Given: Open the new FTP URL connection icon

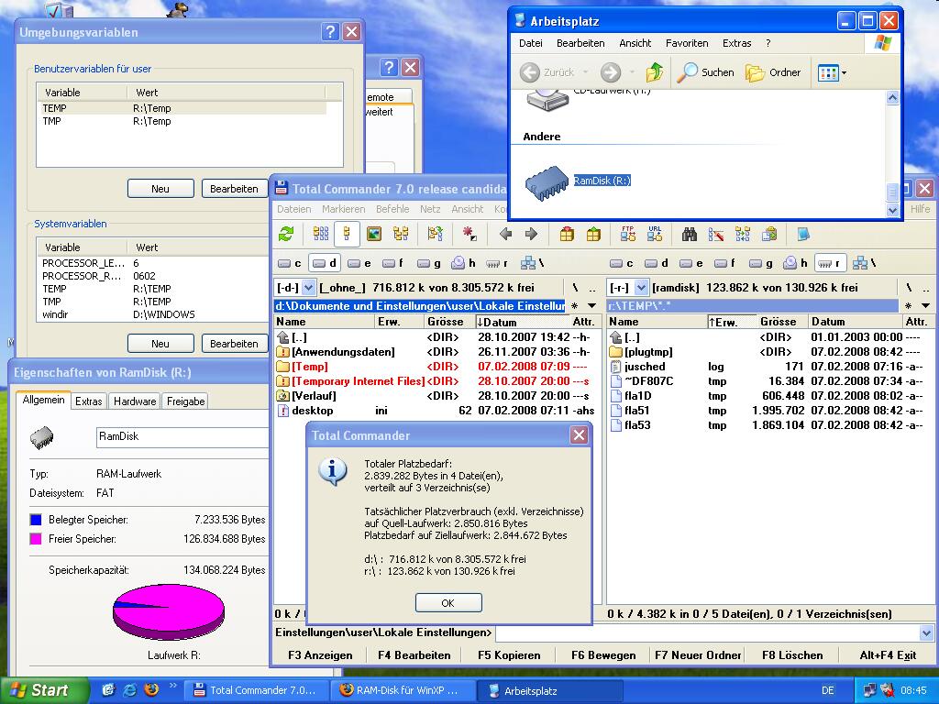Looking at the screenshot, I should pos(655,234).
